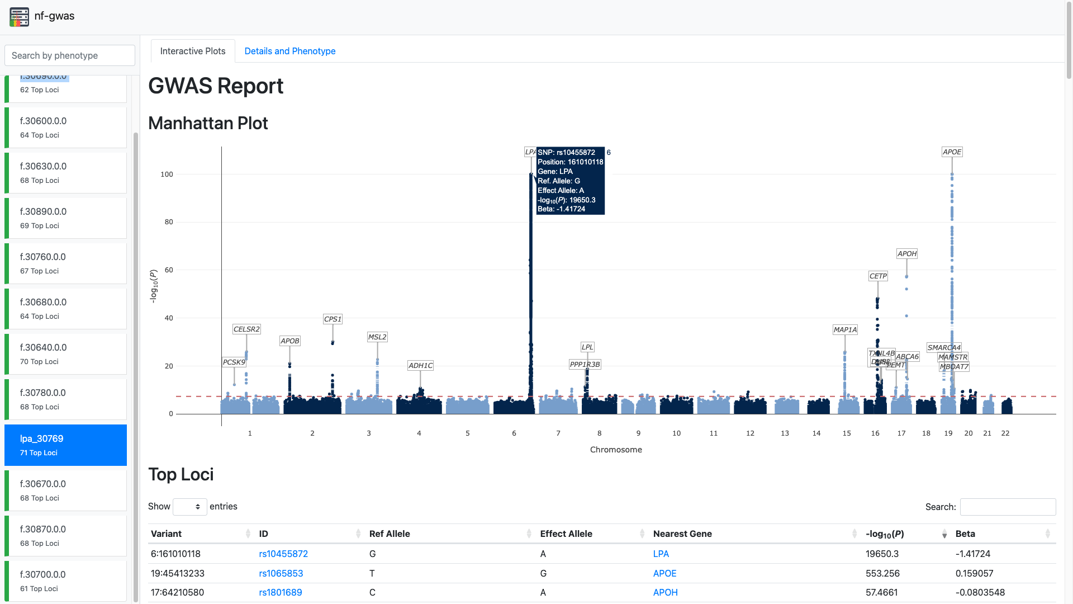
Task: Click the CETP label on Manhattan plot
Action: pyautogui.click(x=877, y=276)
